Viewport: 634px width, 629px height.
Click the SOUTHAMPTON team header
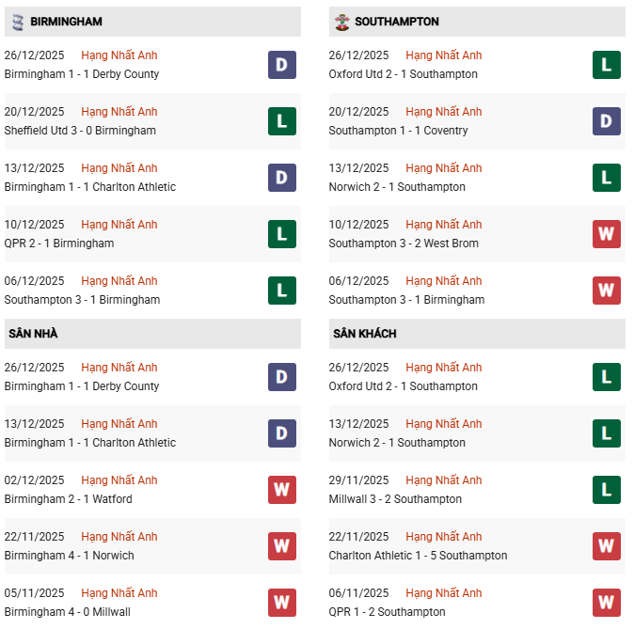point(397,22)
